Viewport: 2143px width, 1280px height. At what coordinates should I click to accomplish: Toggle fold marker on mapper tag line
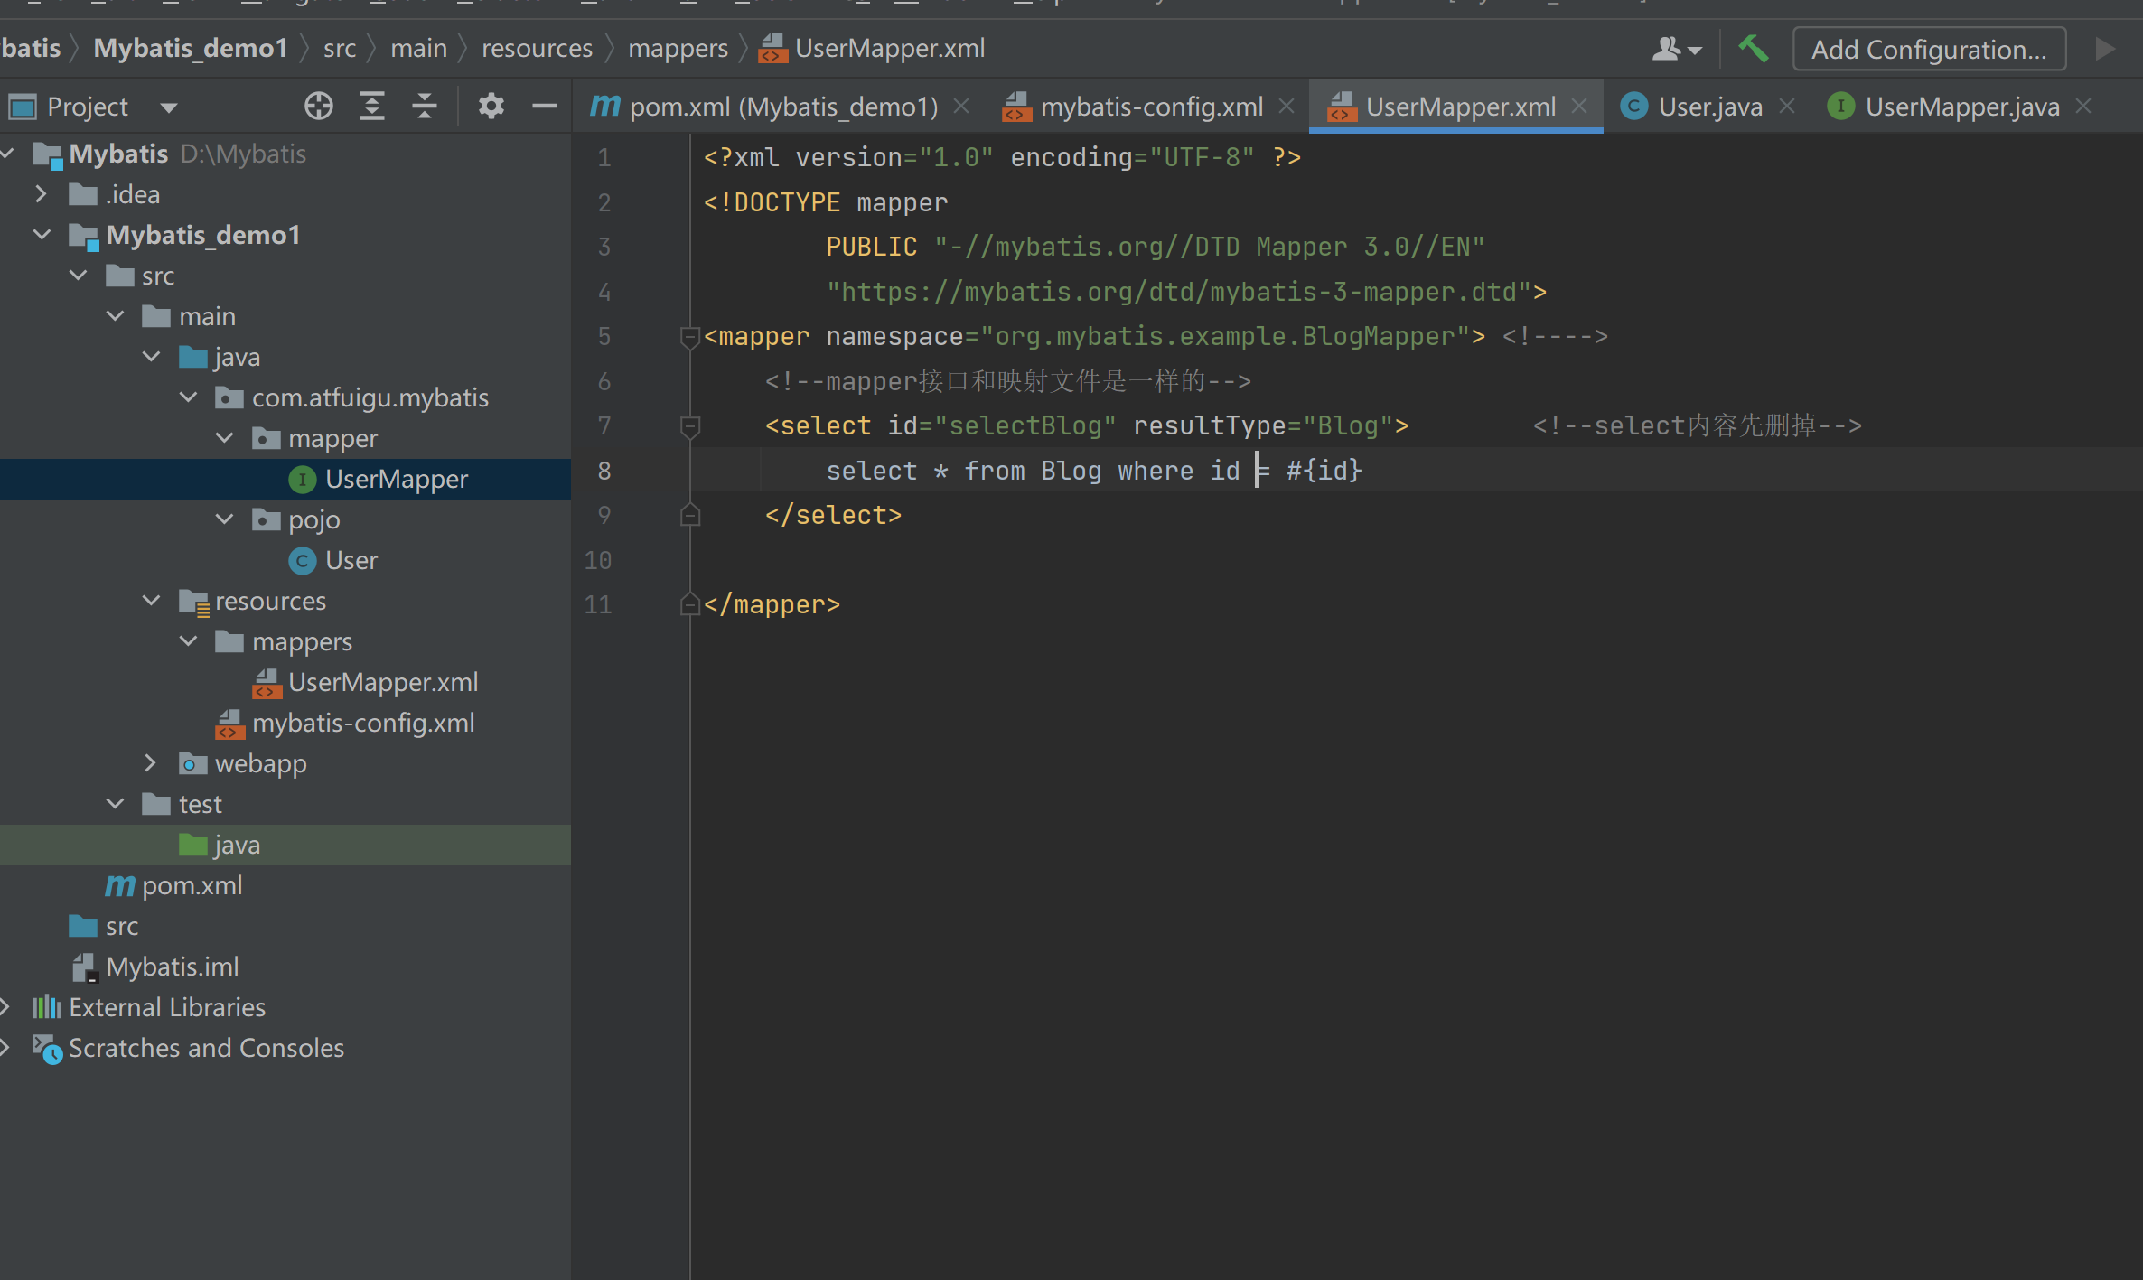point(689,337)
